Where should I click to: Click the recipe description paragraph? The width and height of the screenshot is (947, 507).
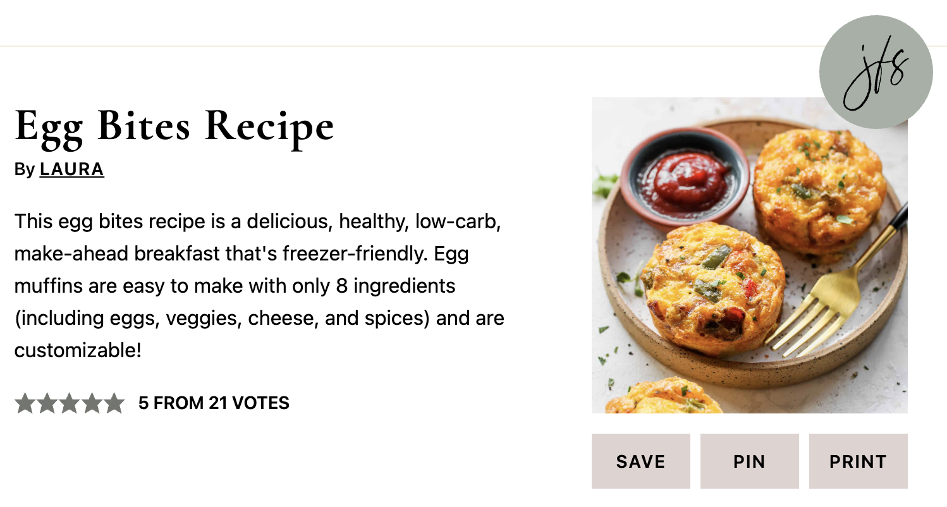(259, 286)
